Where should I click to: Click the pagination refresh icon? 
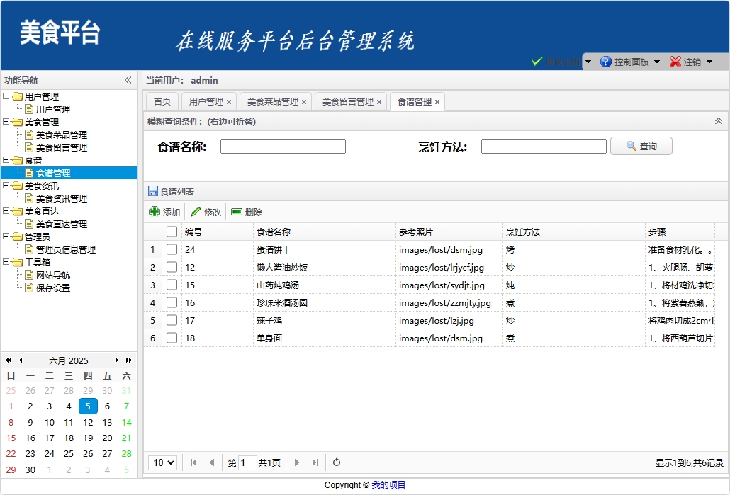tap(337, 462)
